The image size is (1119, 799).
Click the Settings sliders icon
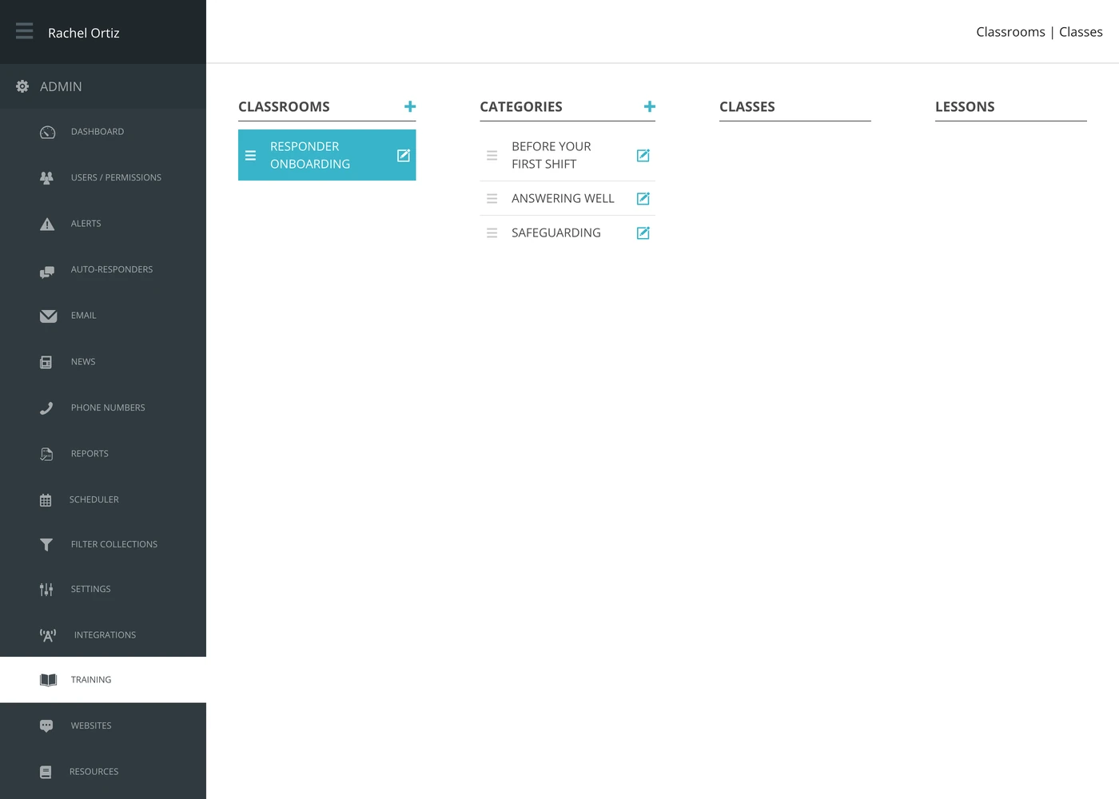46,590
